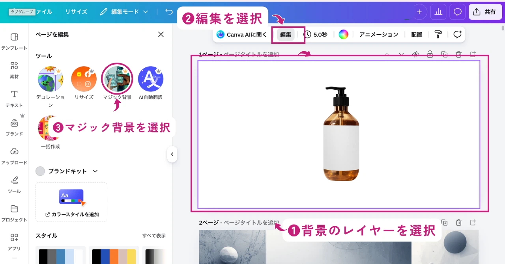This screenshot has height=264, width=505.
Task: Expand the 編集モード dropdown
Action: pyautogui.click(x=124, y=12)
